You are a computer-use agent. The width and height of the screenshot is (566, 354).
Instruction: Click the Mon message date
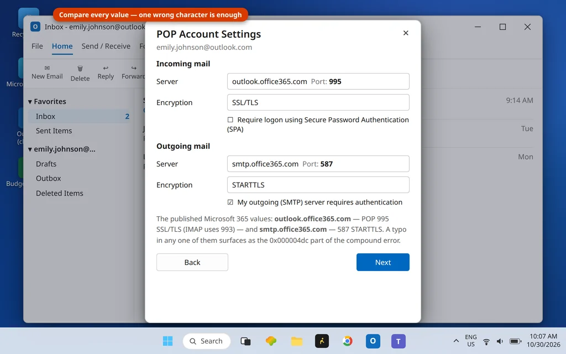coord(526,157)
